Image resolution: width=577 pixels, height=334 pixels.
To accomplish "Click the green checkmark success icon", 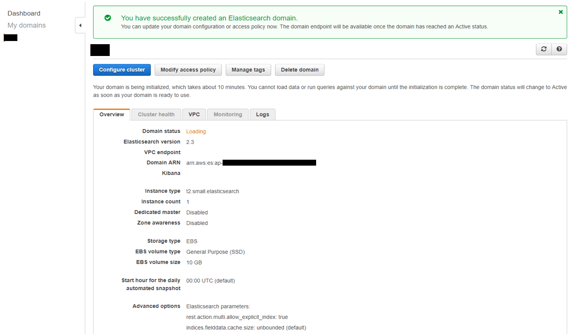I will (108, 18).
